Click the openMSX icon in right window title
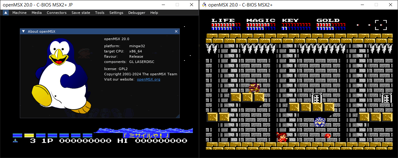The image size is (398, 158). (x=204, y=5)
